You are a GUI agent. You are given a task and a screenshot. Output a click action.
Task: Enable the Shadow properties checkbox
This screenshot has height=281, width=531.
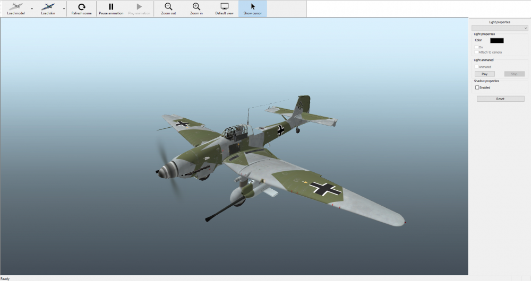click(477, 87)
